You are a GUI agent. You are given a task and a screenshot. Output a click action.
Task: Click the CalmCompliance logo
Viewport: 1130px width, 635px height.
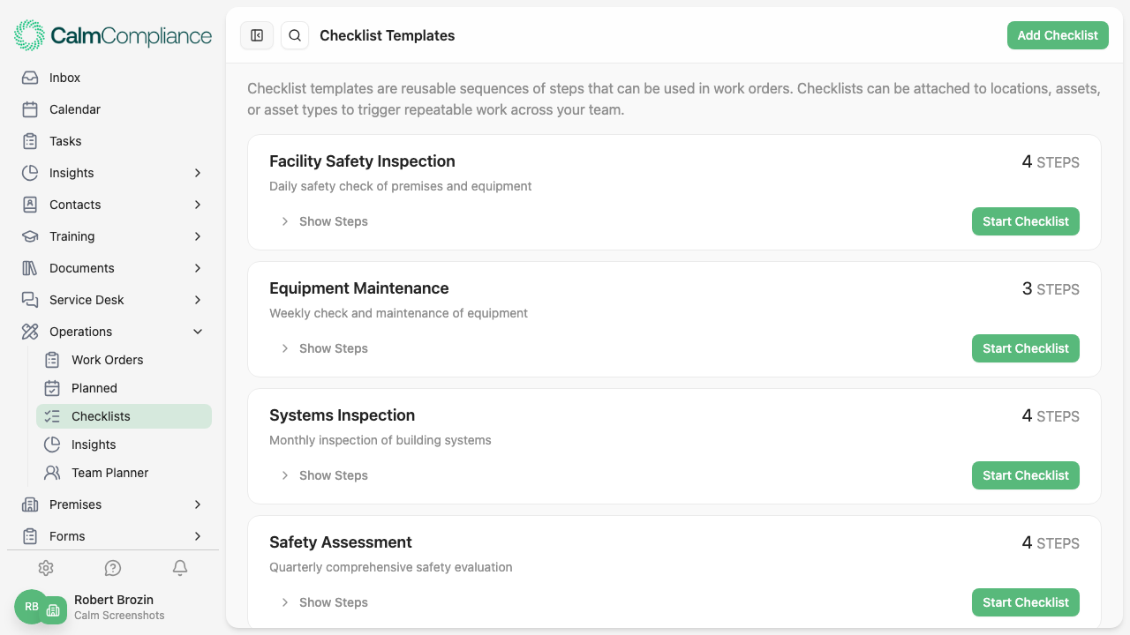113,35
